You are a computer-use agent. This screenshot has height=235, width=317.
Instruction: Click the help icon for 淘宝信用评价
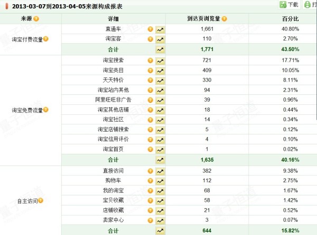coord(151,139)
